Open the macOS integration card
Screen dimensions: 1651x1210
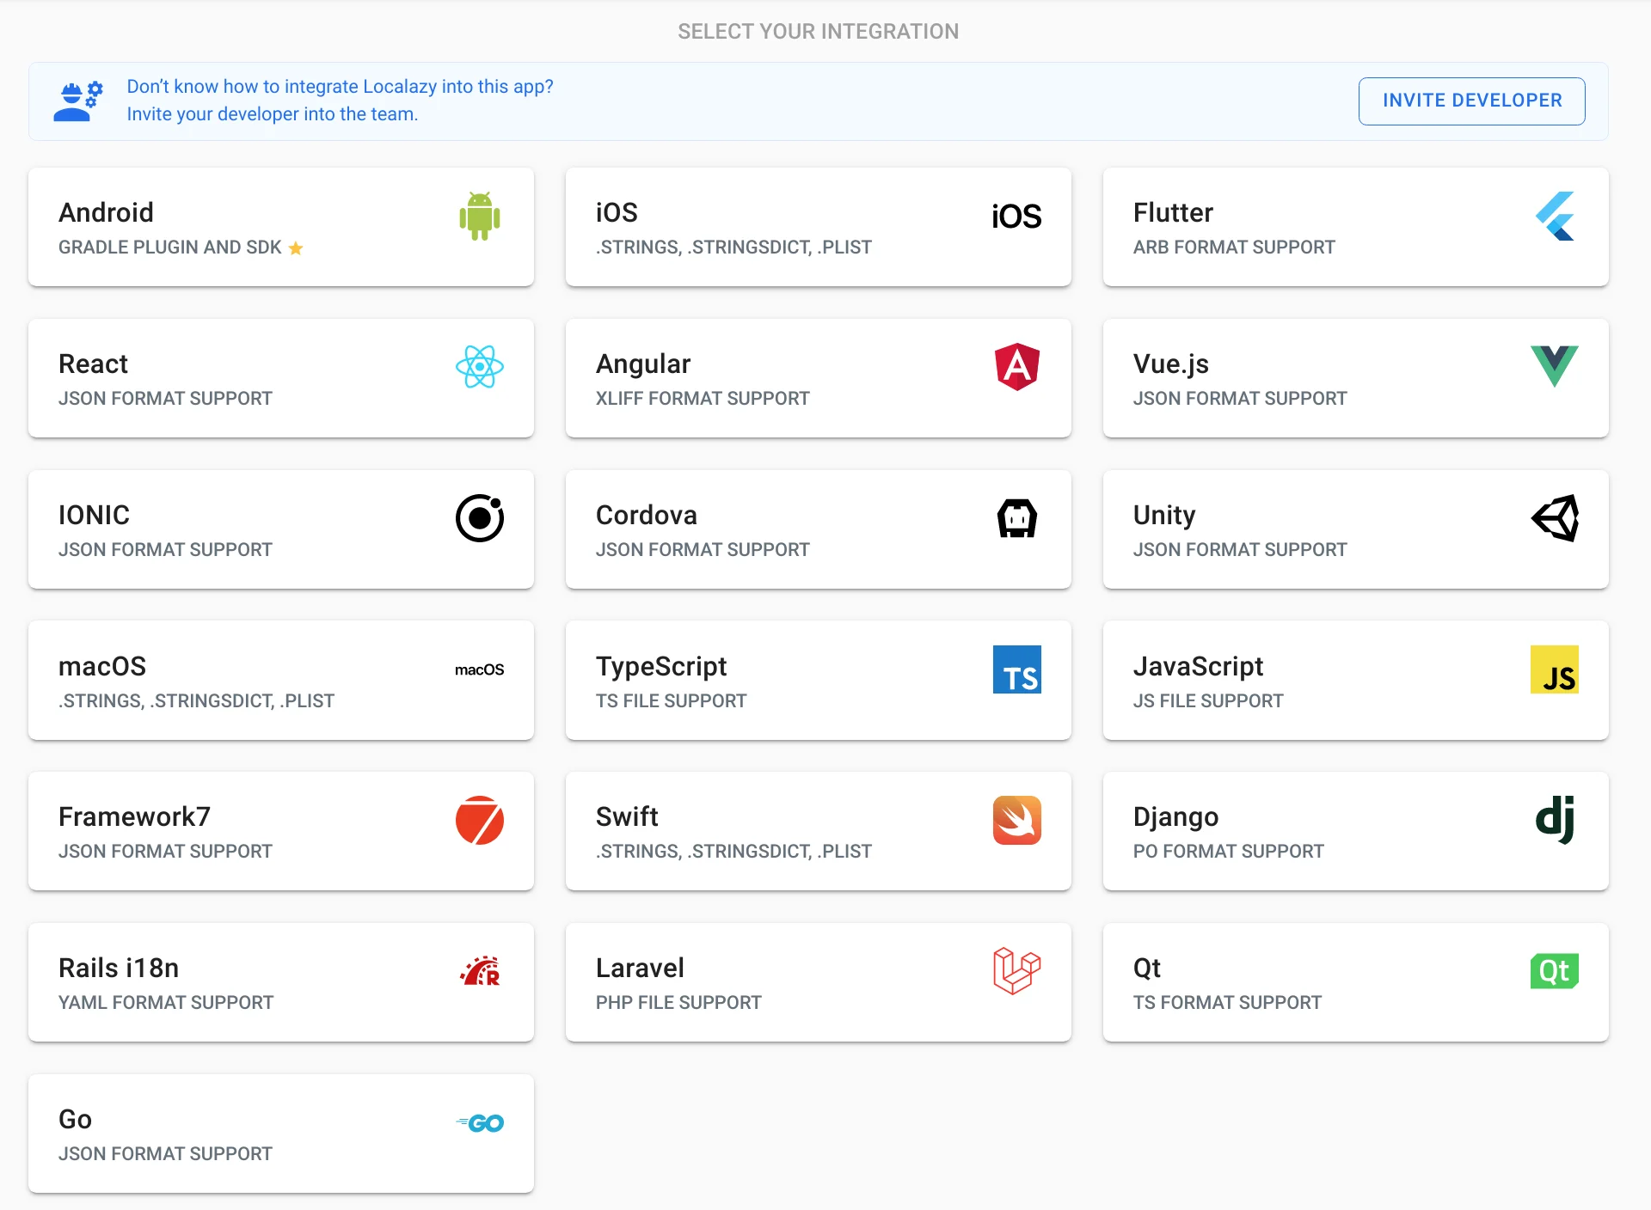coord(280,680)
